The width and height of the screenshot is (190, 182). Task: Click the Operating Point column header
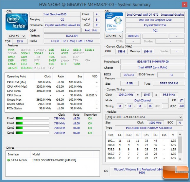(20, 76)
